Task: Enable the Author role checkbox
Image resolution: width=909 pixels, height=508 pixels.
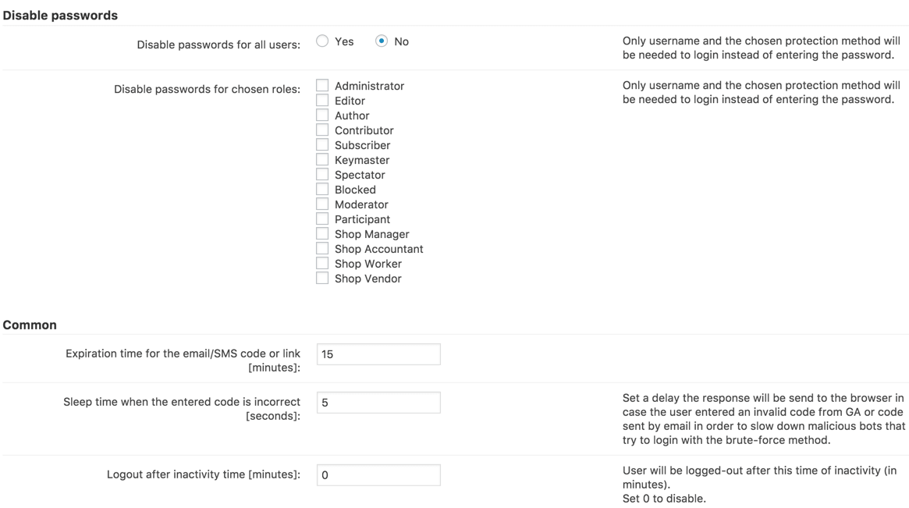Action: pyautogui.click(x=322, y=115)
